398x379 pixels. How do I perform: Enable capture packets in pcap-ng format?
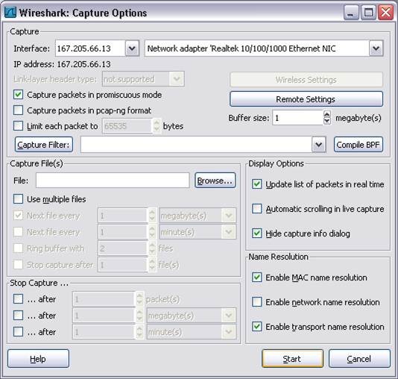pyautogui.click(x=19, y=110)
